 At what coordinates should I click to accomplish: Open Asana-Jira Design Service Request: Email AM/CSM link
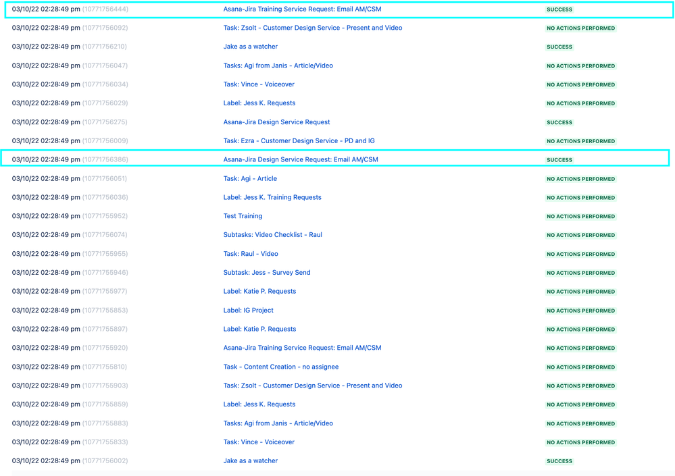coord(301,159)
